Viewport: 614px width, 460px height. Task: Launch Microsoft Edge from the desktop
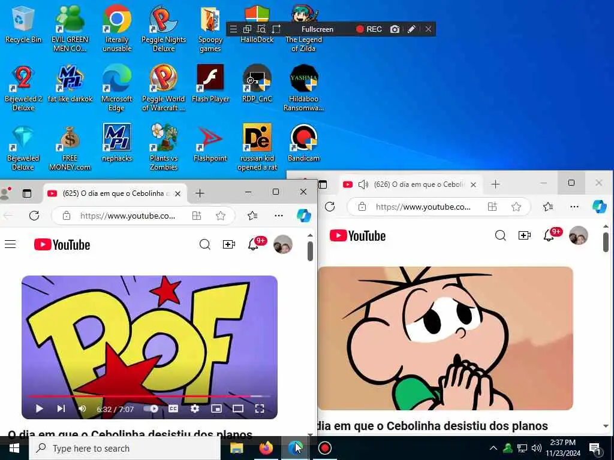pos(117,88)
